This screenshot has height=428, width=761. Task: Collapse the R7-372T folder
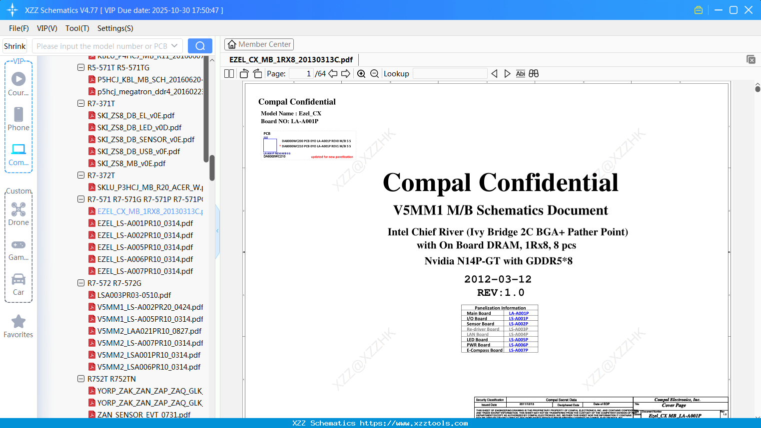81,175
